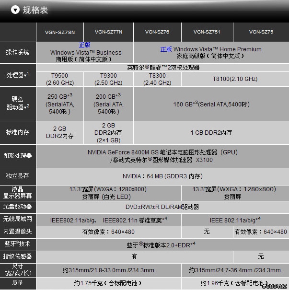Click the 操作系统 row label
Viewport: 289px width, 290px height.
[x=18, y=53]
